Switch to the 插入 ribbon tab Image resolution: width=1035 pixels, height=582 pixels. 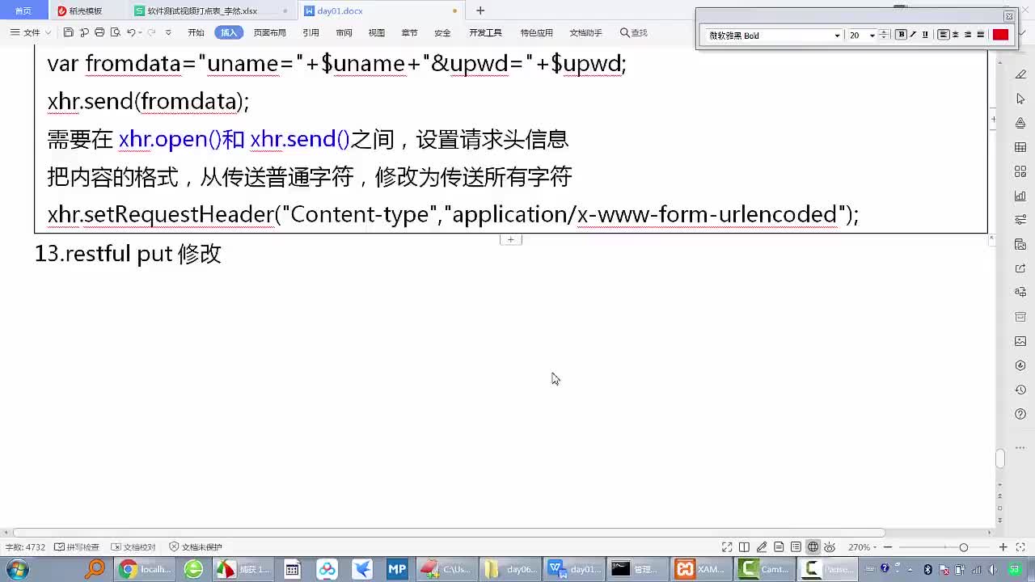tap(229, 32)
